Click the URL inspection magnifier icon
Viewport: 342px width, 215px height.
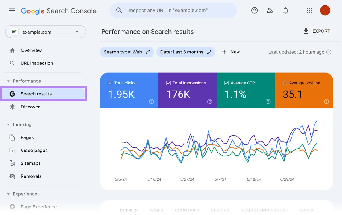click(12, 63)
